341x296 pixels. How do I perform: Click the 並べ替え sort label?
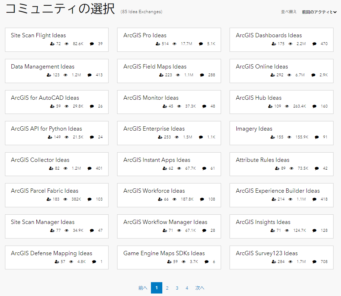(289, 12)
